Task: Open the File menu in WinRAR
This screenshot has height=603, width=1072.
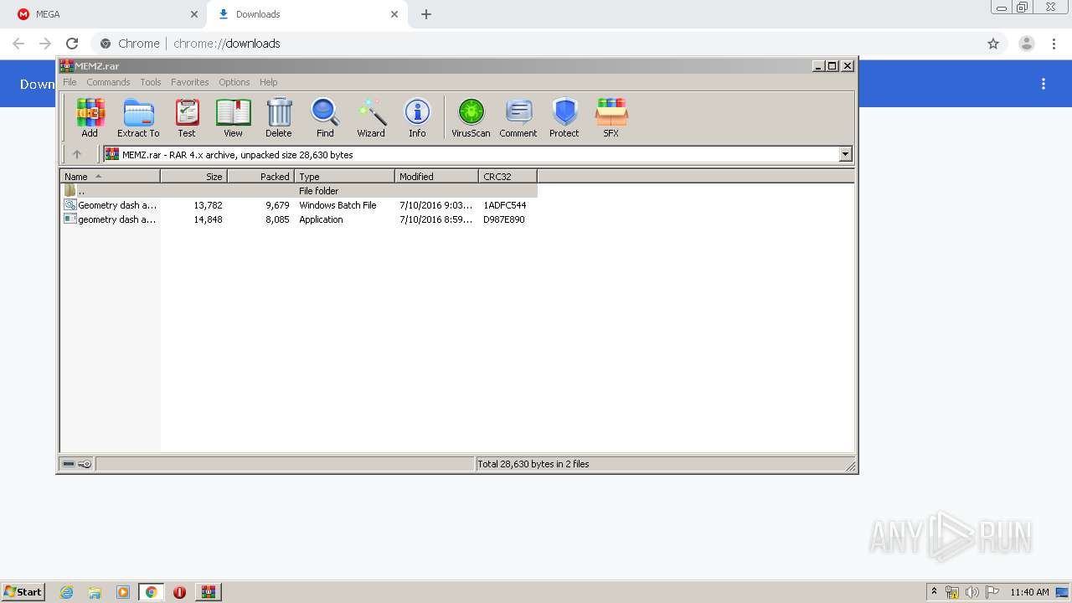Action: click(x=70, y=82)
